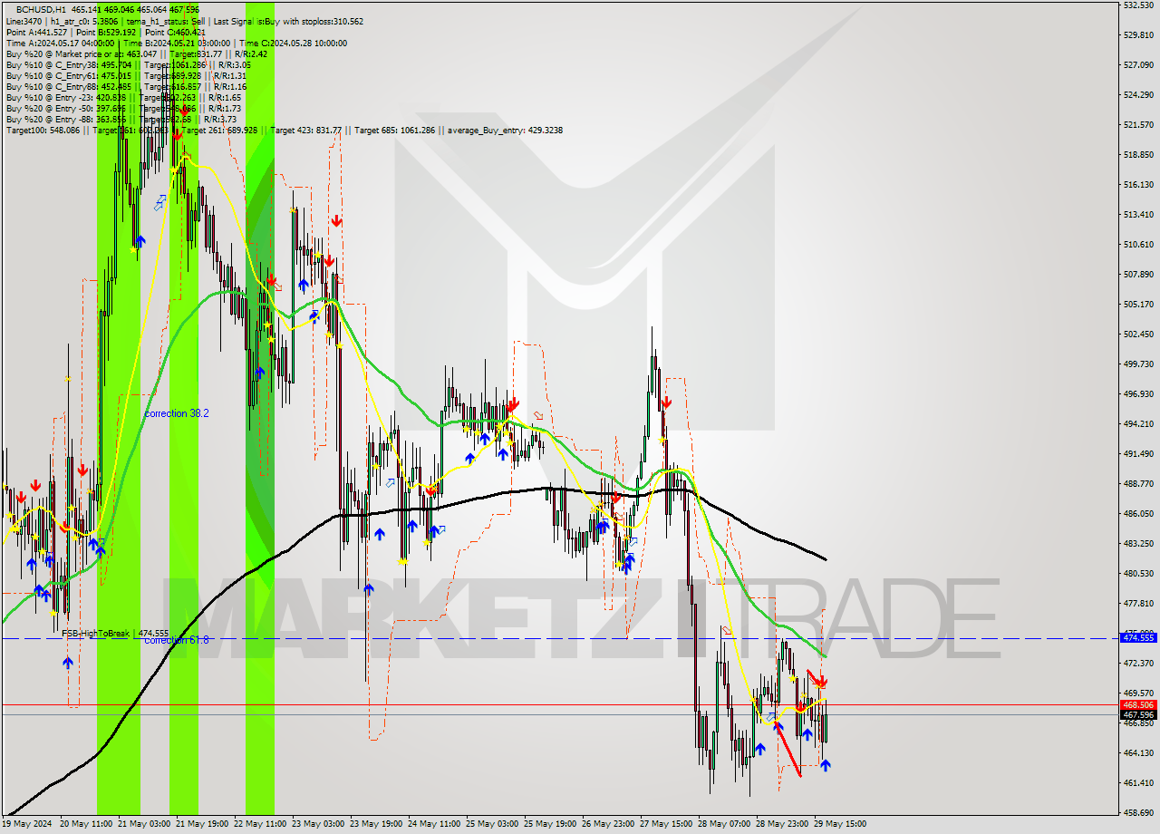
Task: Click the 480.530 price axis label
Action: click(1138, 573)
